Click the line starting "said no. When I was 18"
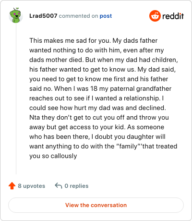The height and width of the screenshot is (221, 192). point(100,88)
